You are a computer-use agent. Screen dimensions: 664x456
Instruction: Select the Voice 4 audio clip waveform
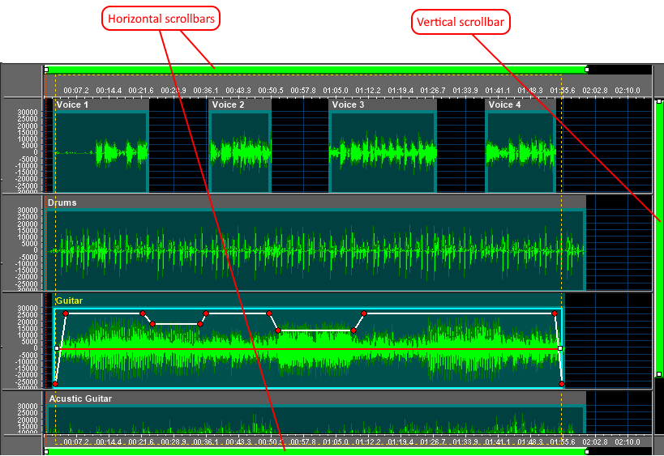(x=514, y=152)
